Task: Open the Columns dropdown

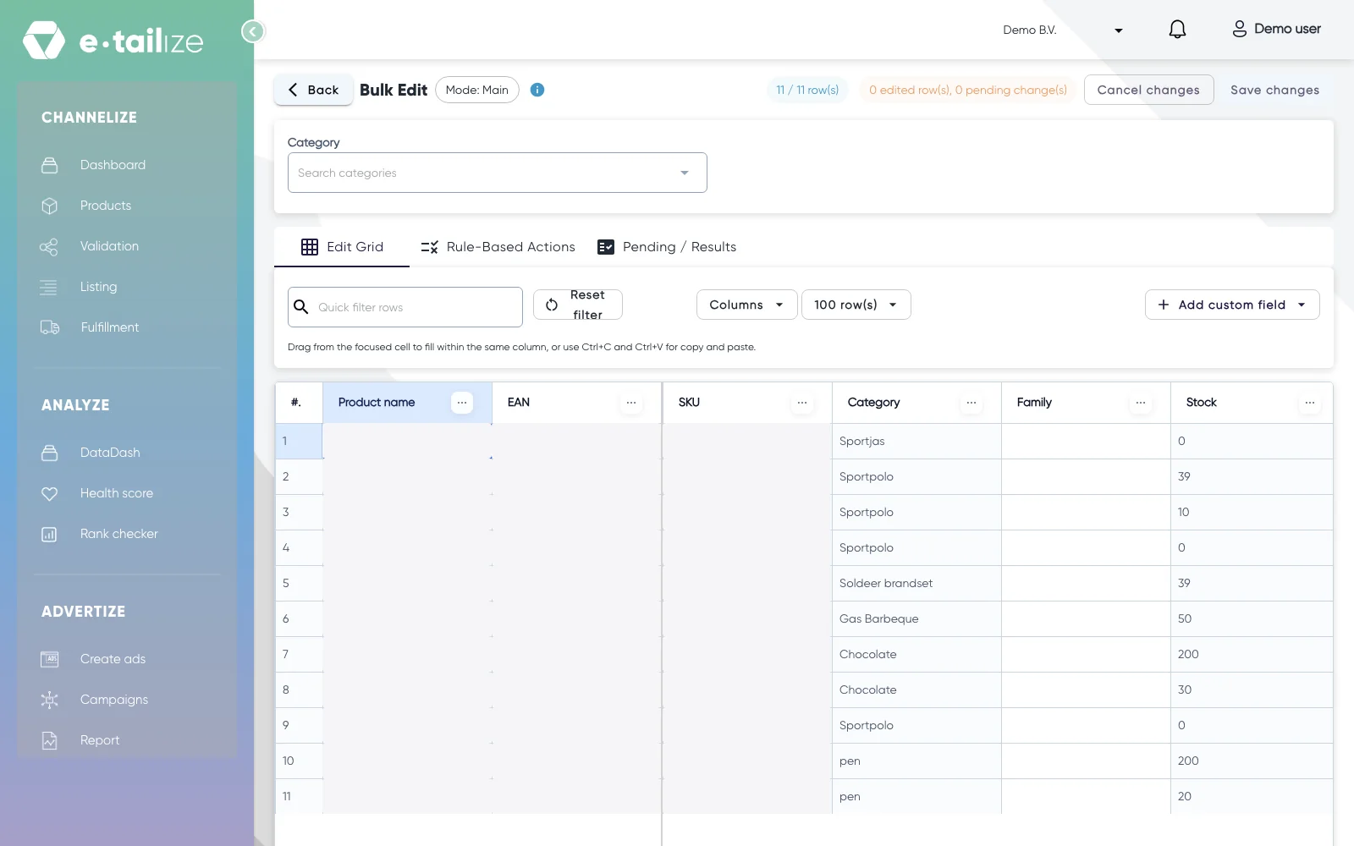Action: pyautogui.click(x=746, y=305)
